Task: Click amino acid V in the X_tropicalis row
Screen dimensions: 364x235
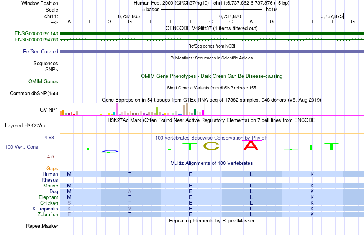Action: point(130,209)
